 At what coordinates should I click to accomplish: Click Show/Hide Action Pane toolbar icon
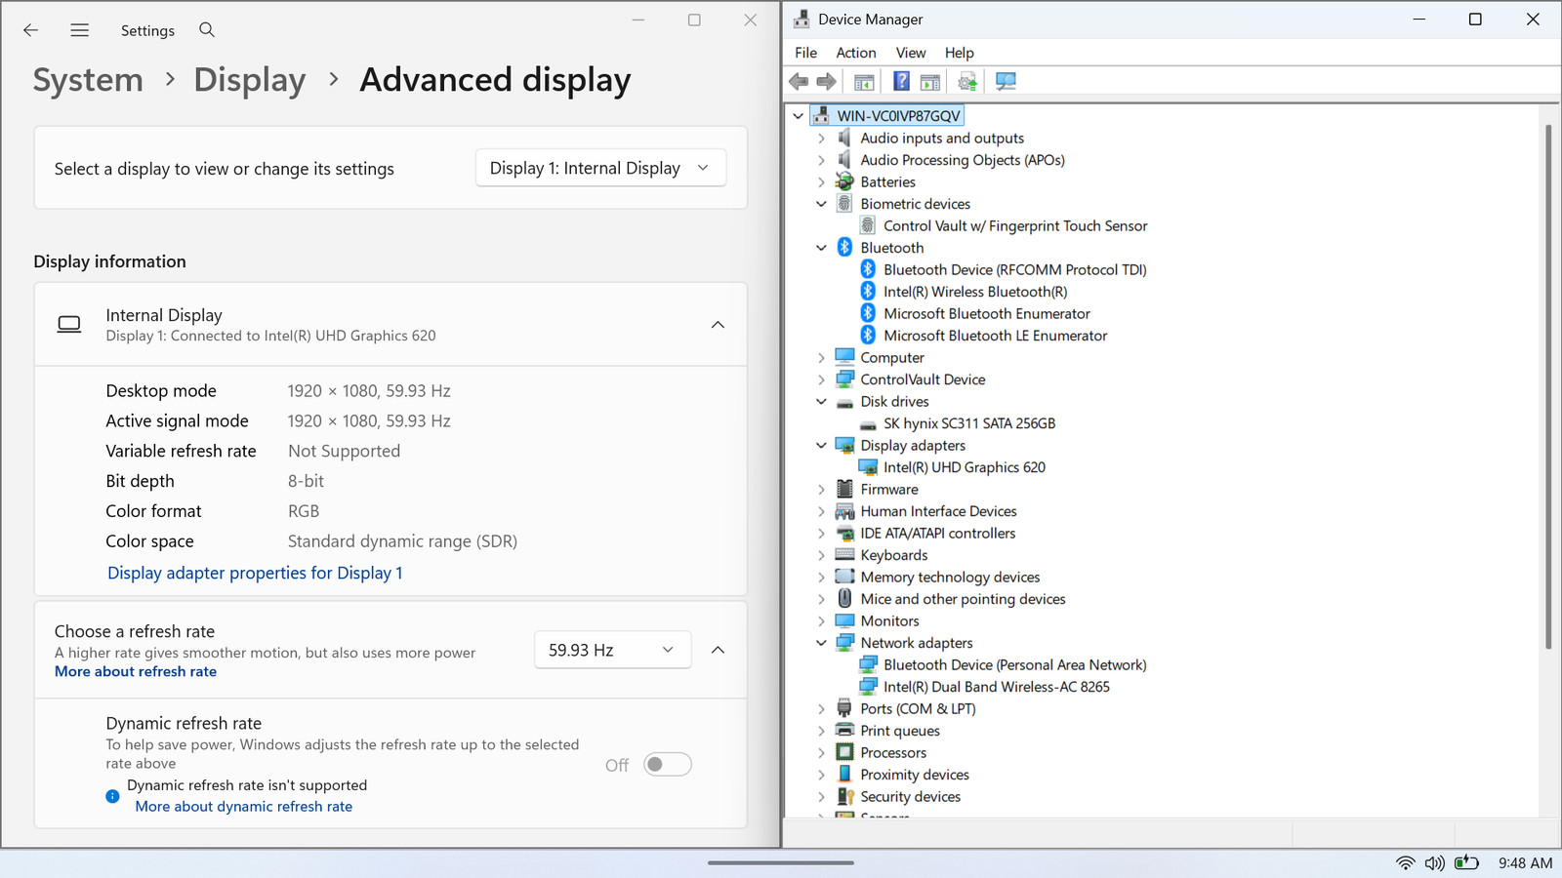(930, 82)
